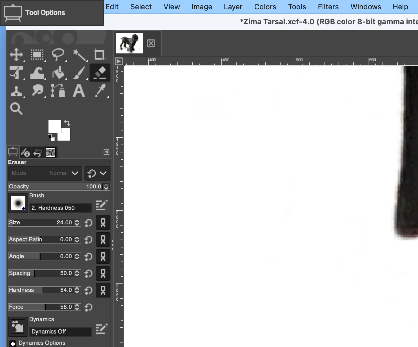Reset colors to default black and white
Image resolution: width=418 pixels, height=347 pixels.
51,138
